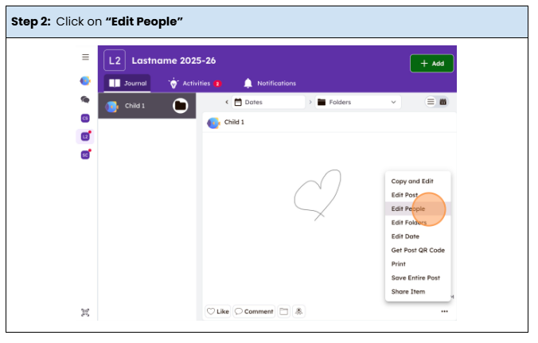Switch to list view toggle
Screen dimensions: 538x343
(431, 102)
